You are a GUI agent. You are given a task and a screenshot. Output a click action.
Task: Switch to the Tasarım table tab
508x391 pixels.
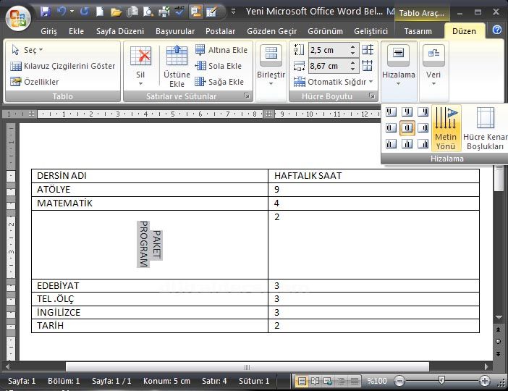click(x=418, y=31)
